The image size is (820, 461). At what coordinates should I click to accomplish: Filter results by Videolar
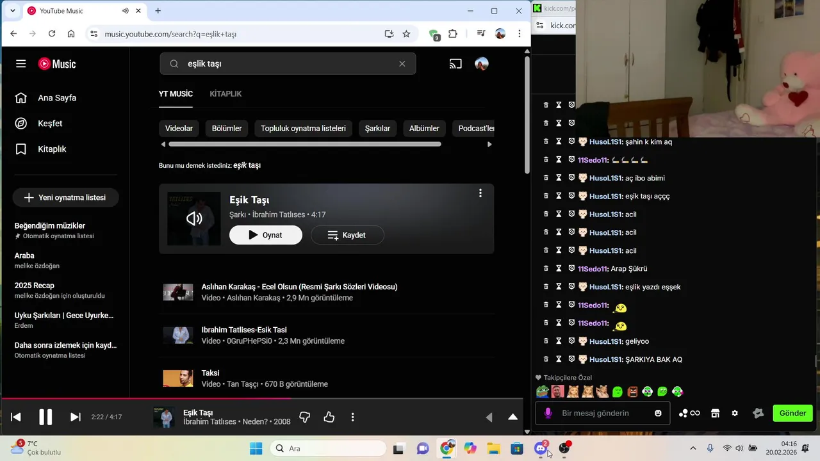[179, 129]
